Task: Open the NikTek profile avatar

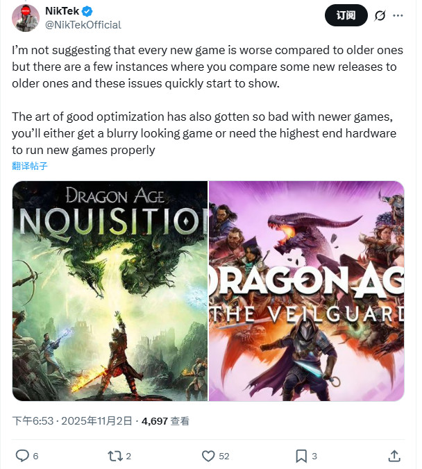Action: (x=25, y=17)
